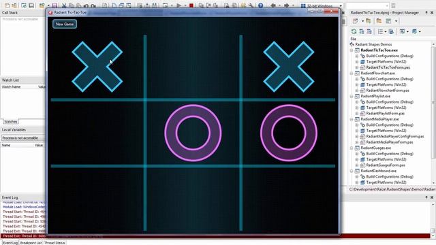Select RadiantFlowchartForm.pas file
436x245 pixels.
(x=388, y=91)
